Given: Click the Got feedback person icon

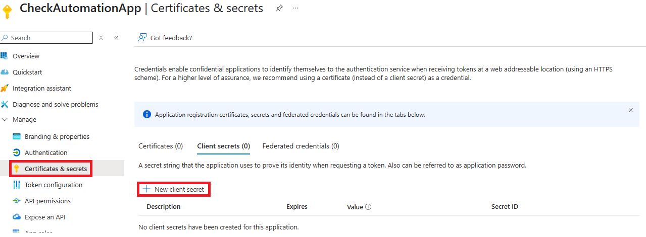Looking at the screenshot, I should pyautogui.click(x=142, y=38).
